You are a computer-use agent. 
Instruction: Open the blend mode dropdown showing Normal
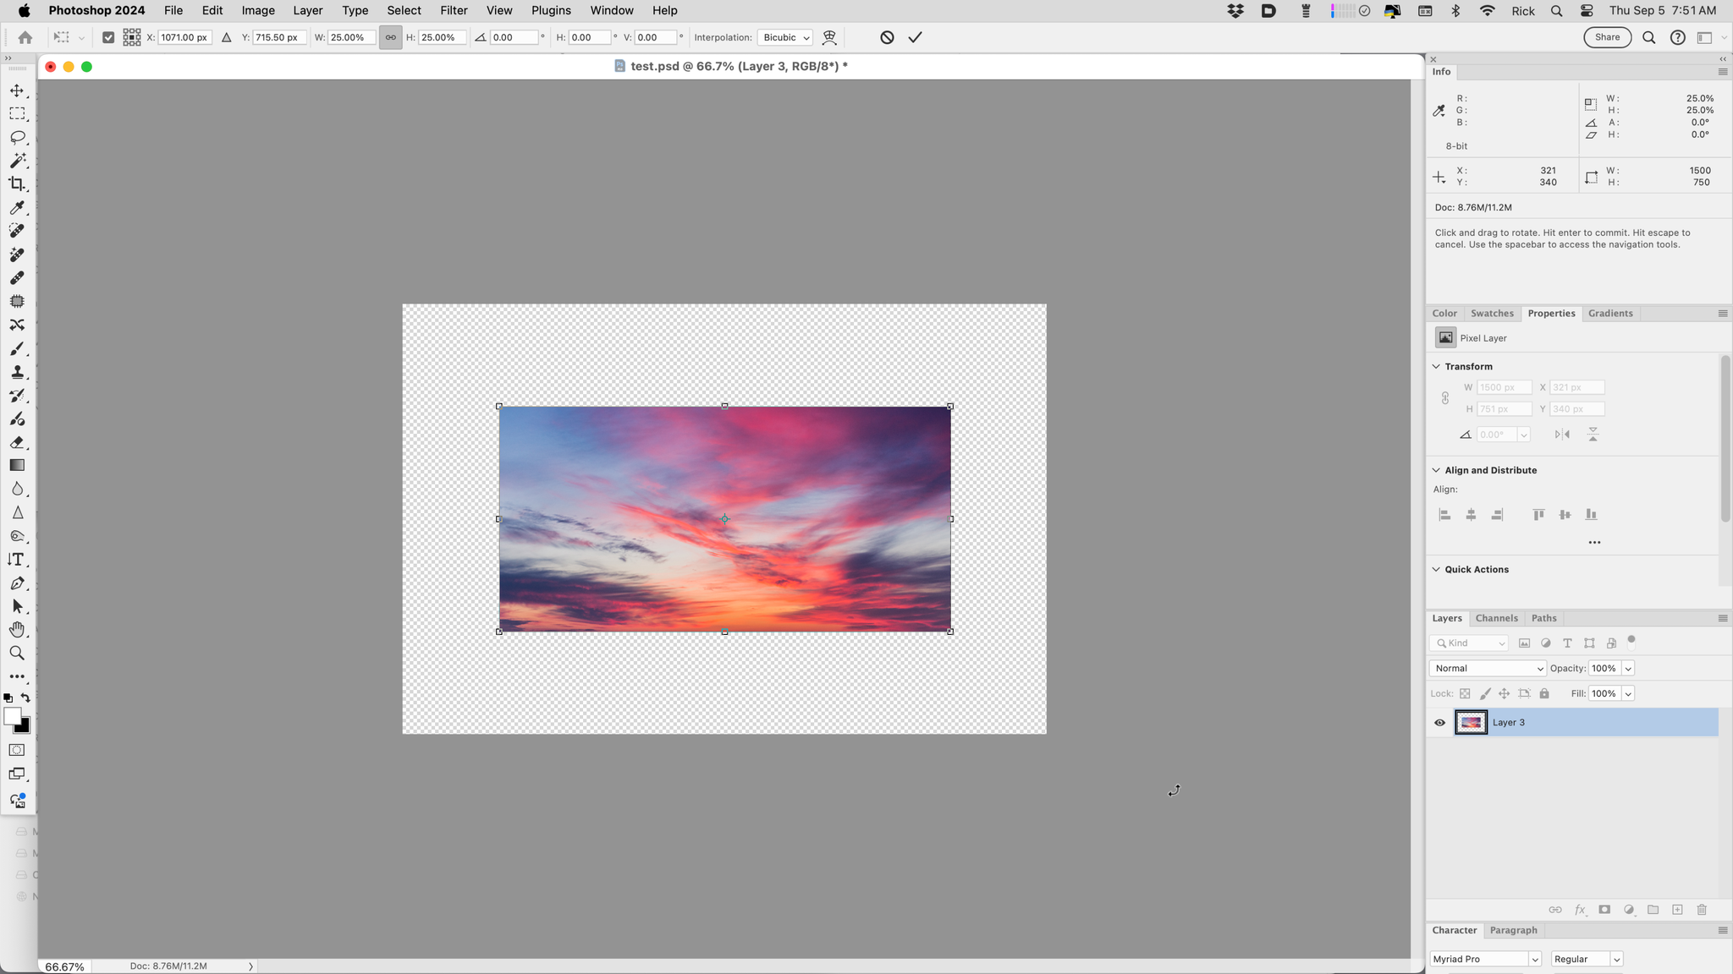point(1487,668)
